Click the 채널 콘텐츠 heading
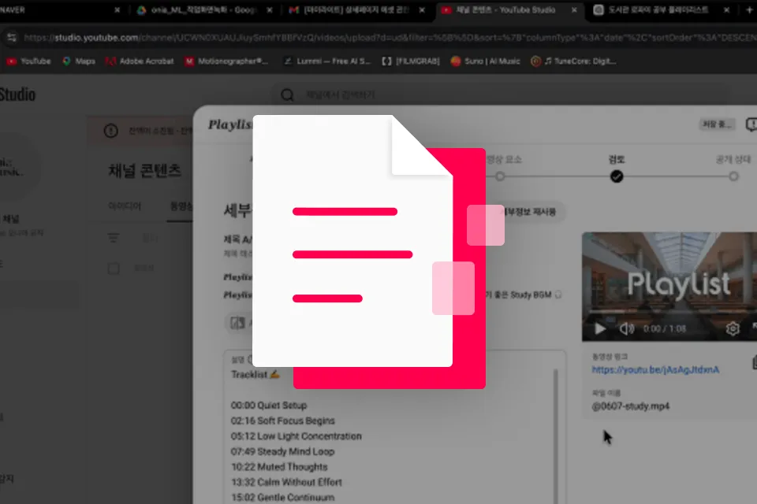This screenshot has height=504, width=757. (144, 171)
